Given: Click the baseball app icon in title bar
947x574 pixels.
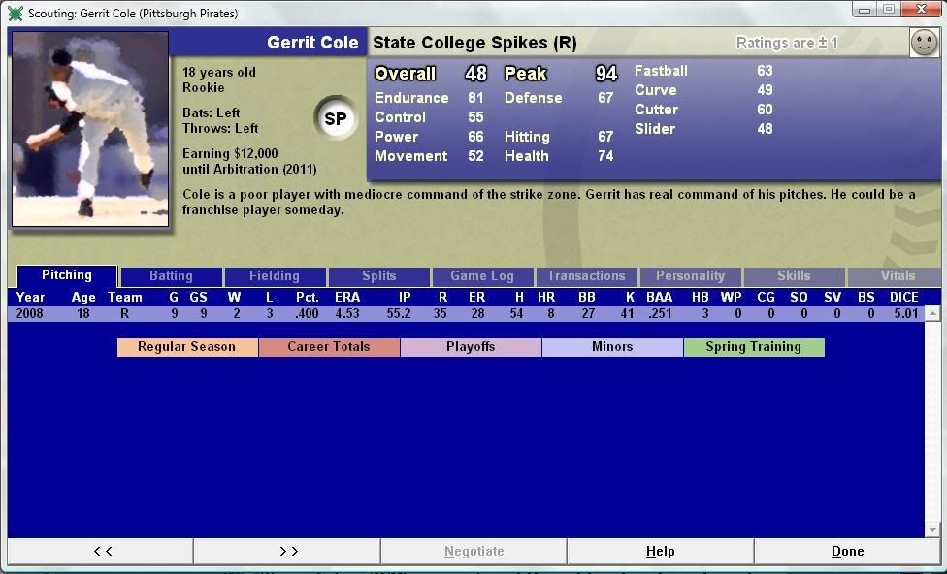Looking at the screenshot, I should [15, 14].
